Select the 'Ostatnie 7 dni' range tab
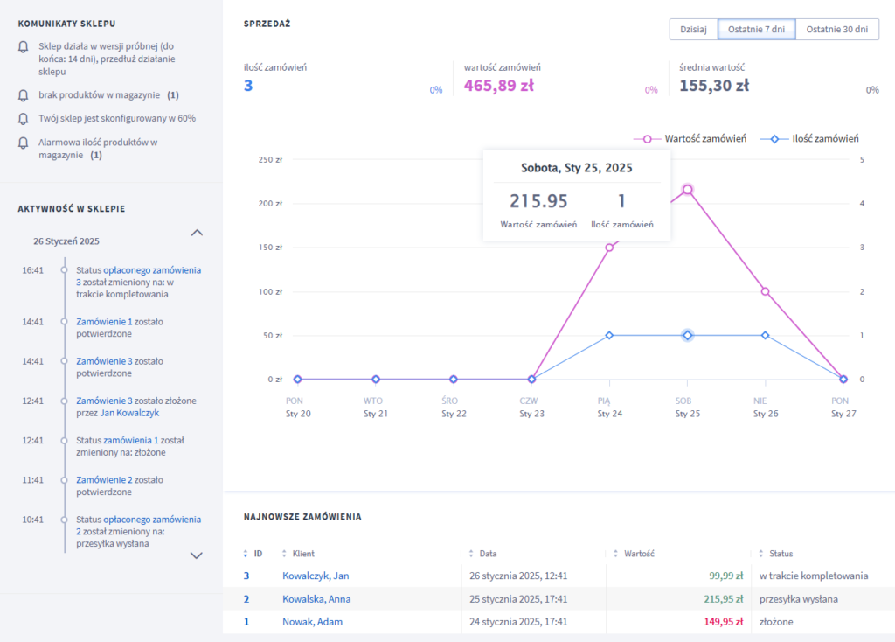The image size is (895, 642). click(756, 29)
